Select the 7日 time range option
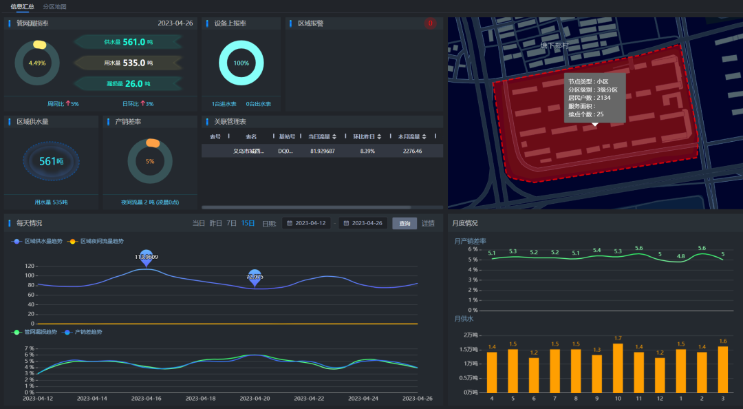The height and width of the screenshot is (409, 743). coord(232,223)
